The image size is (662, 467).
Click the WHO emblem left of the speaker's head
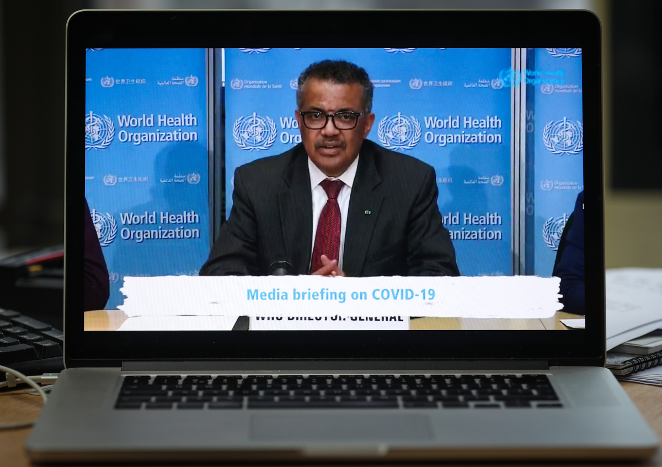coord(254,131)
